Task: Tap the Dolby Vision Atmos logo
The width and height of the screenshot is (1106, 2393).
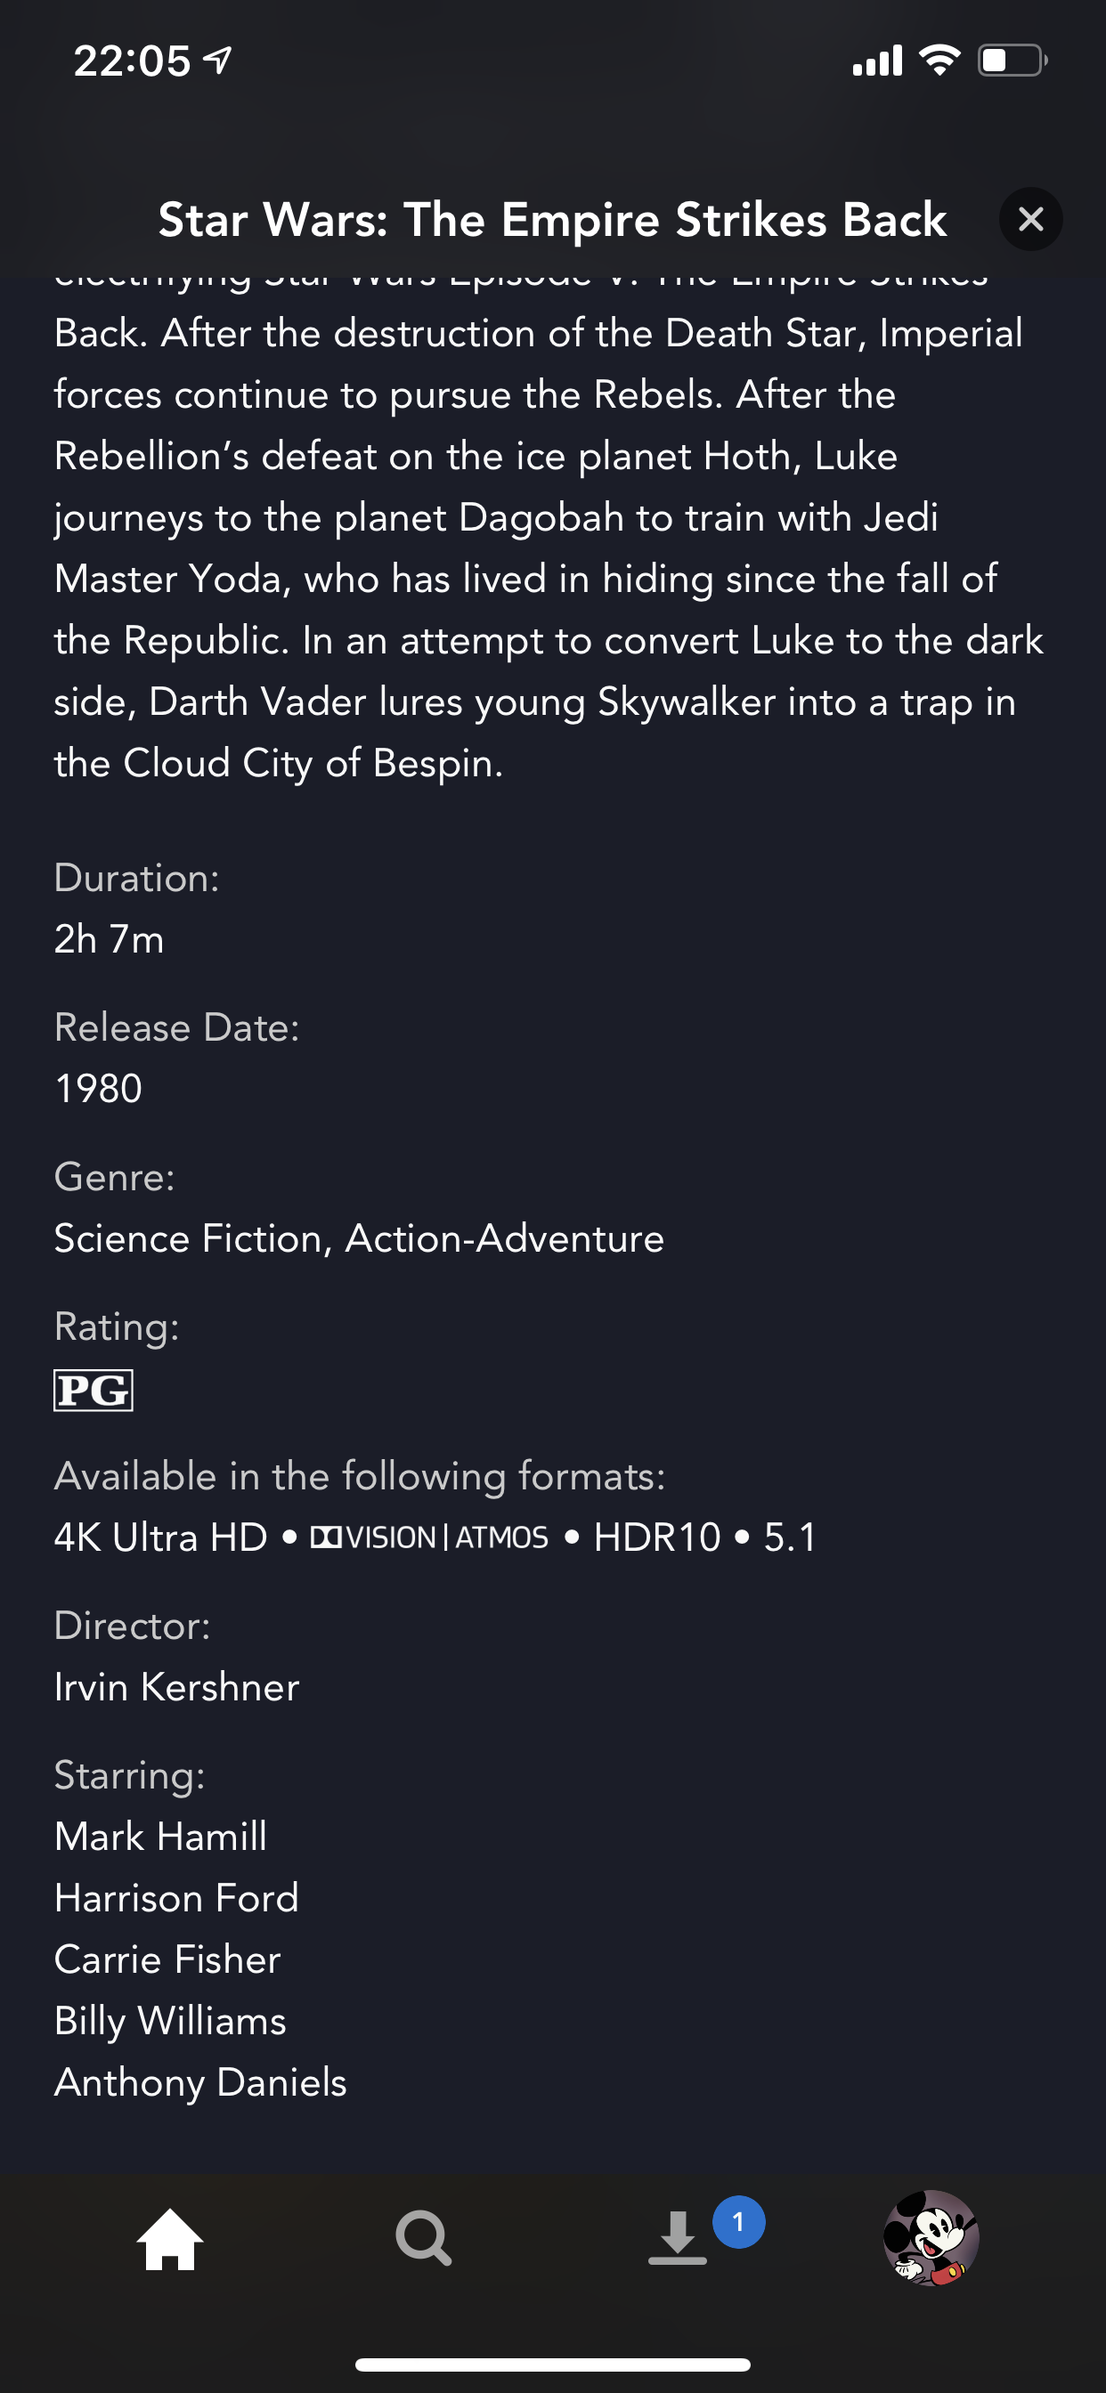Action: click(x=429, y=1537)
